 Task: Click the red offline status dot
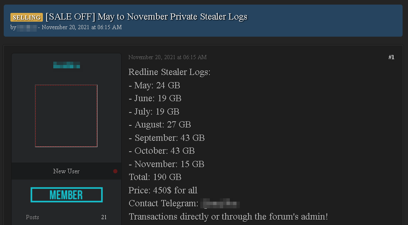coord(115,171)
